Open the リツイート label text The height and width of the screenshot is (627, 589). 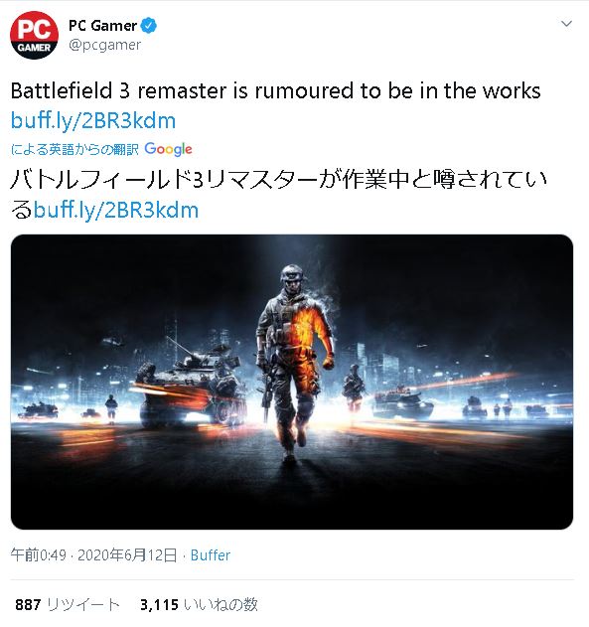click(83, 604)
